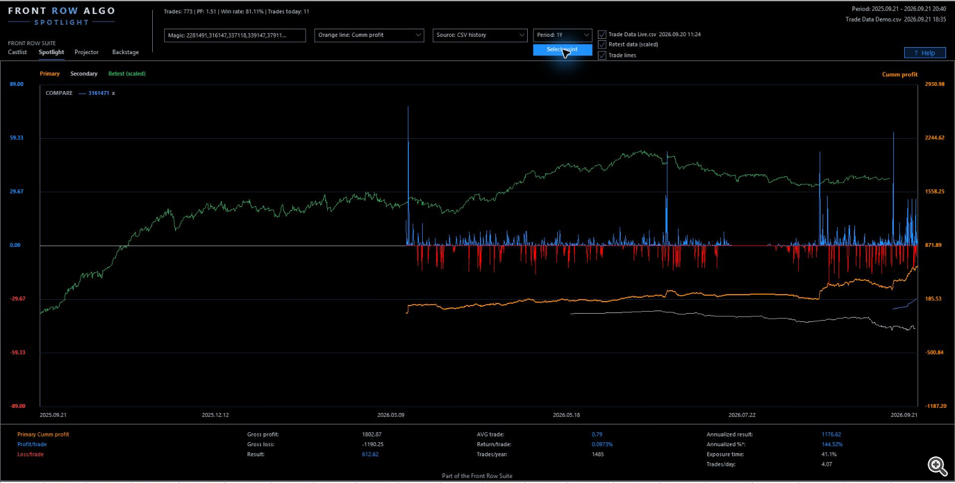This screenshot has height=483, width=955.
Task: Click the Profit/trade legend text
Action: pyautogui.click(x=31, y=444)
